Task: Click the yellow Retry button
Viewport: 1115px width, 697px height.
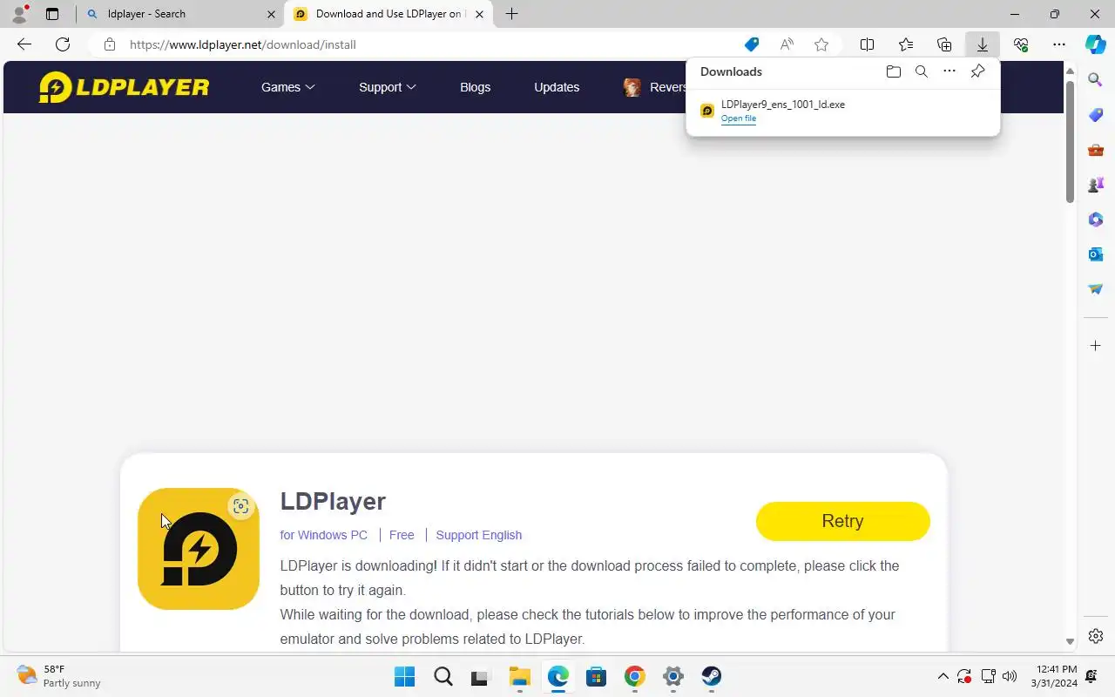Action: [842, 521]
